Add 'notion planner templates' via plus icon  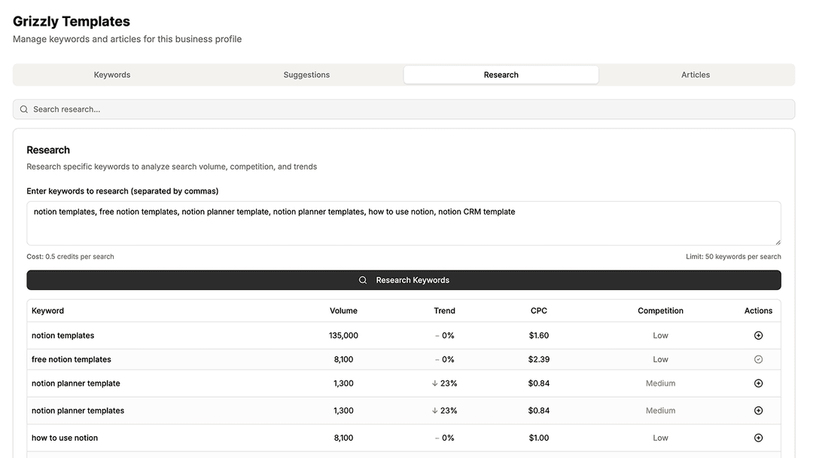(x=758, y=411)
